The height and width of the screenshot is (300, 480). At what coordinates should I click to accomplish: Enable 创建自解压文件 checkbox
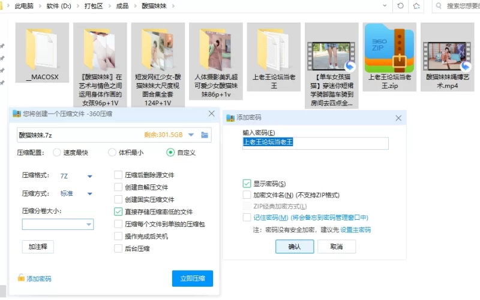(118, 187)
